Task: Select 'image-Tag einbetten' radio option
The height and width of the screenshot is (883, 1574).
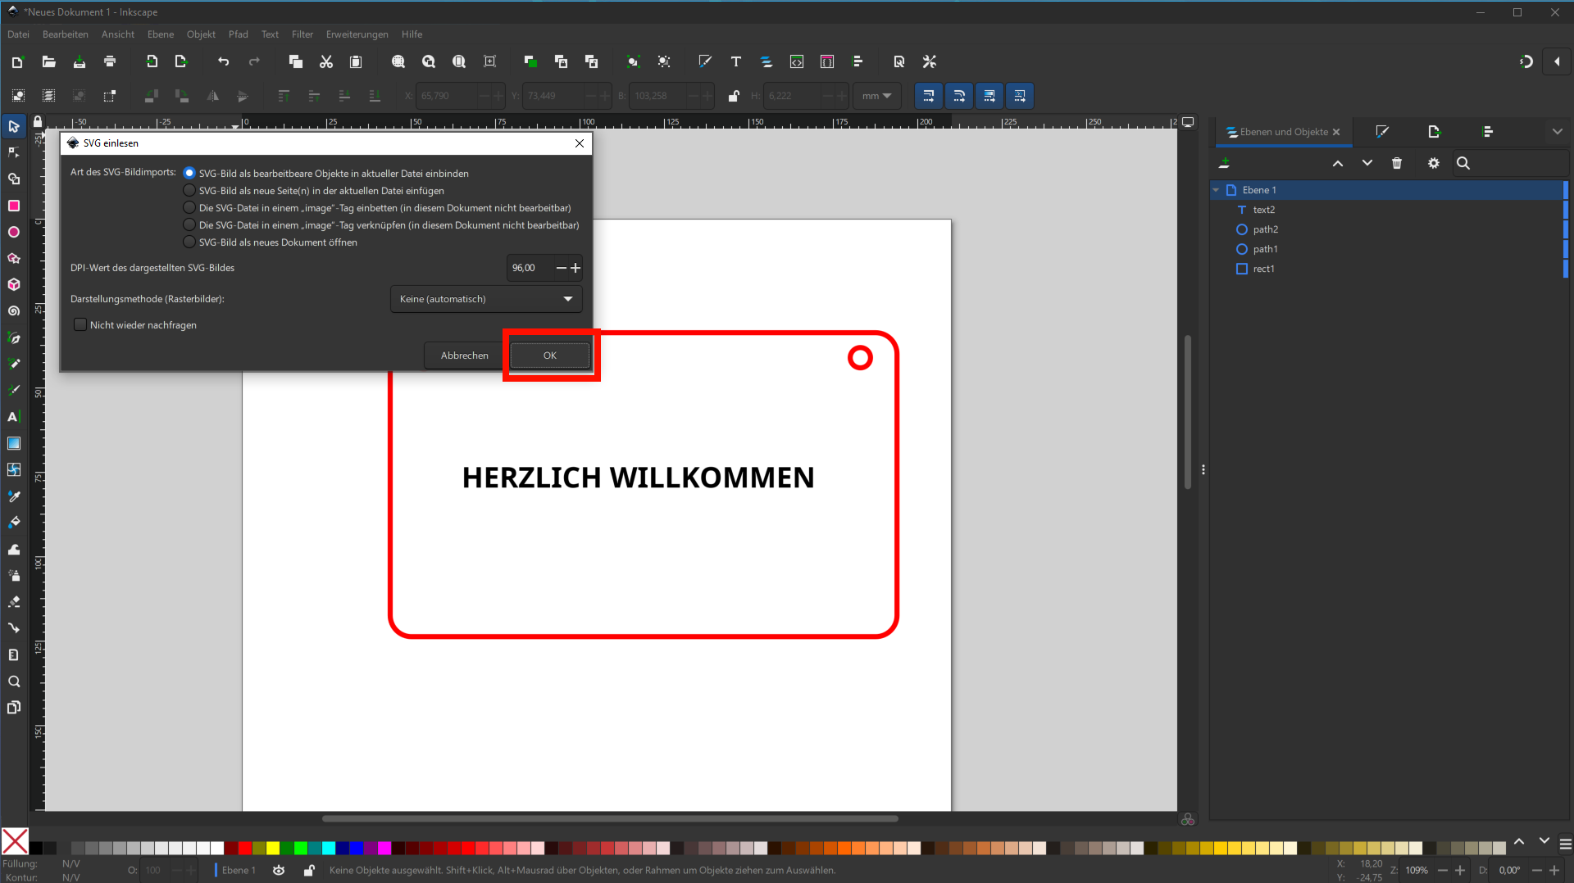Action: [x=189, y=207]
